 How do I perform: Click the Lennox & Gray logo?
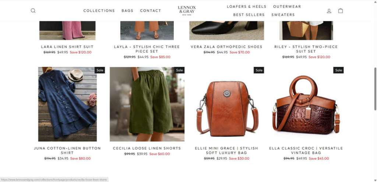click(187, 11)
